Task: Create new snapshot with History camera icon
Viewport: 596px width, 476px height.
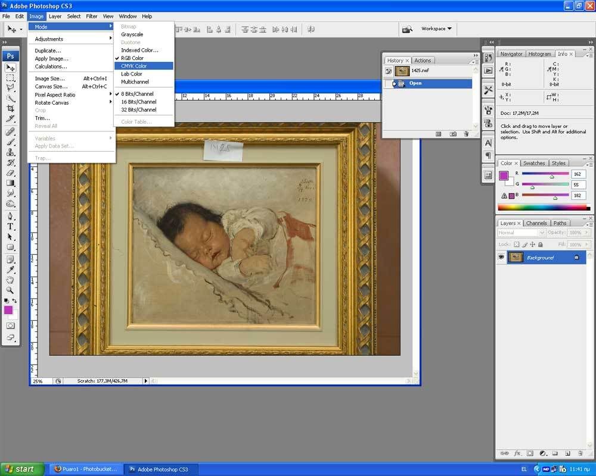Action: click(x=453, y=134)
